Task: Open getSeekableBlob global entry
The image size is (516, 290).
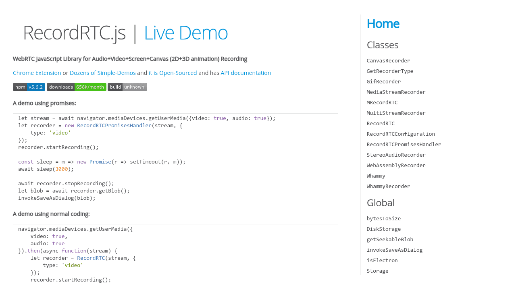Action: coord(390,240)
